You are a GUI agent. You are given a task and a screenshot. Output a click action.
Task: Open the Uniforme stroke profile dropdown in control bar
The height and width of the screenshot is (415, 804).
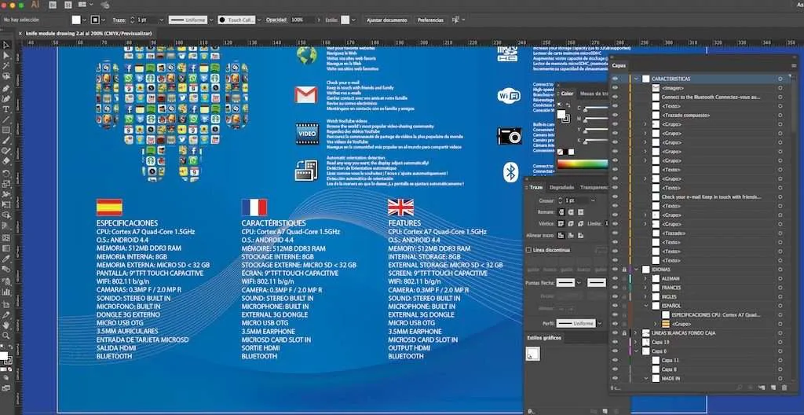pos(210,20)
